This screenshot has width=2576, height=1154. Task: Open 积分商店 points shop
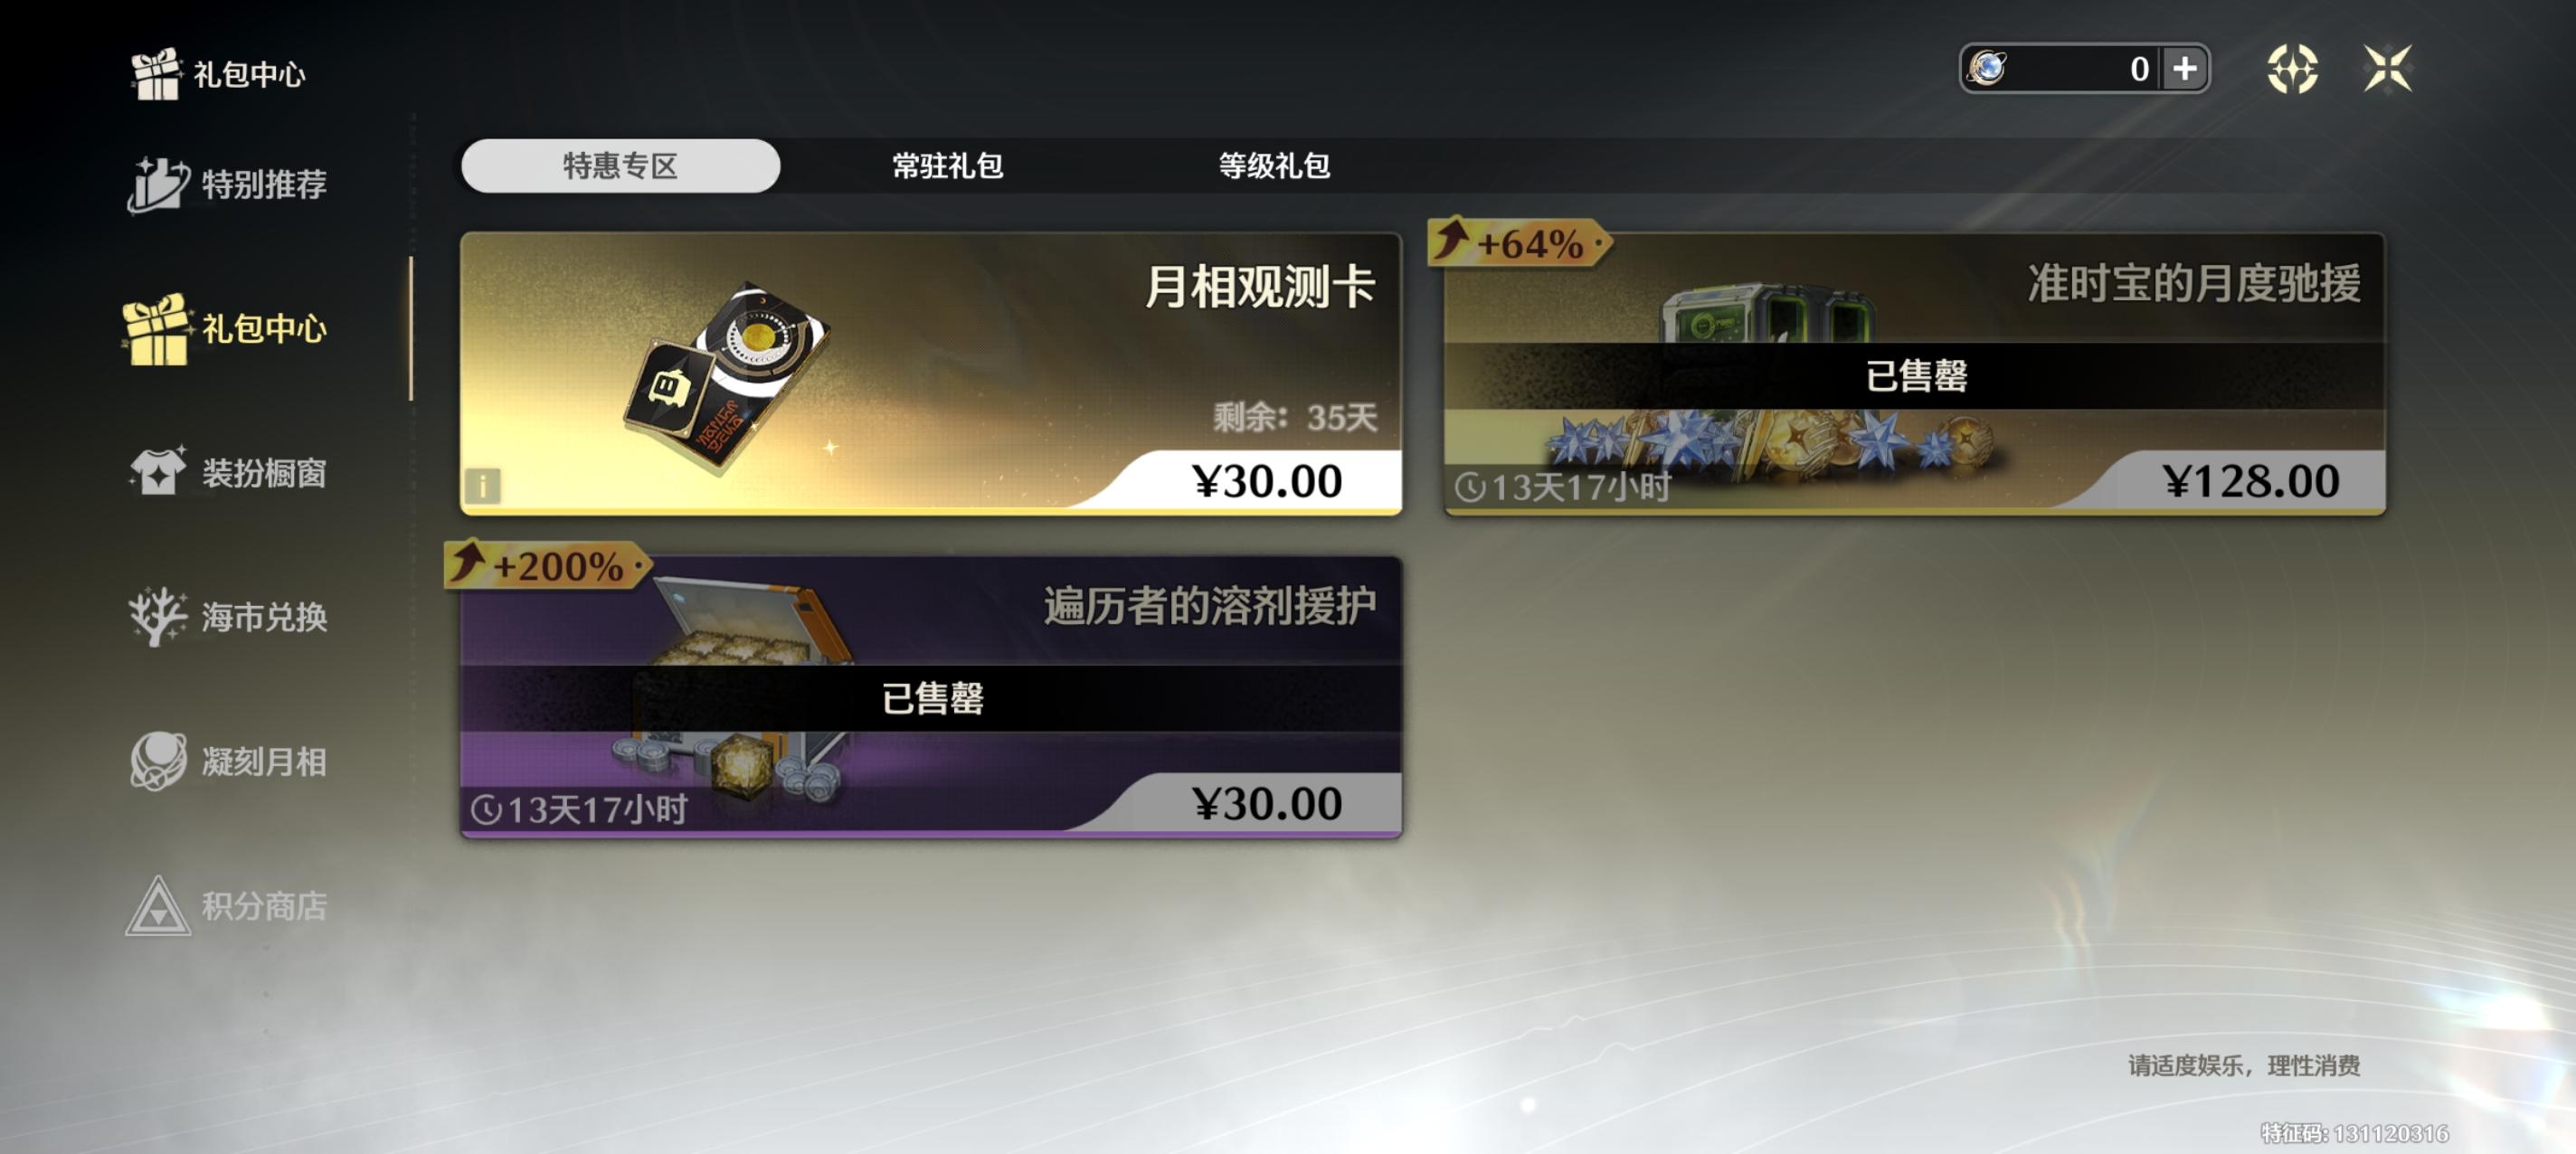(x=228, y=906)
